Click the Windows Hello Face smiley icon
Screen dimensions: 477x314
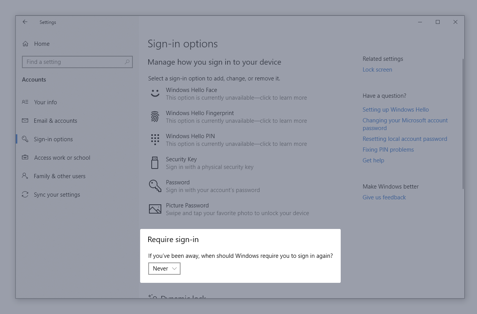(x=155, y=94)
